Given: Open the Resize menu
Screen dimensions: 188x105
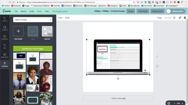Looking at the screenshot, I should 23,11.
